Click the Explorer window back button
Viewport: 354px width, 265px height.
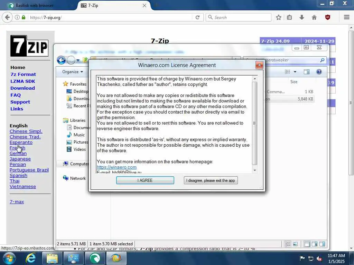tap(61, 60)
